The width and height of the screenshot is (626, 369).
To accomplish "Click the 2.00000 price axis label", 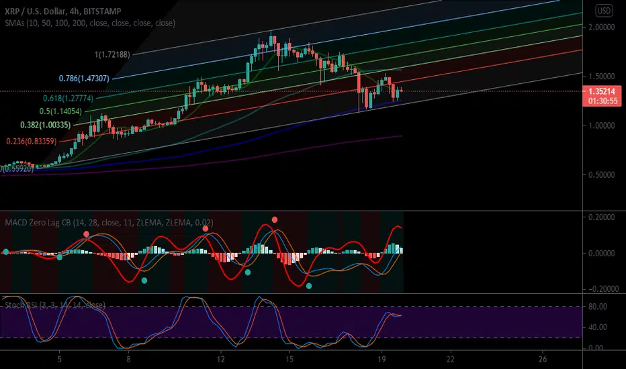I will [601, 27].
